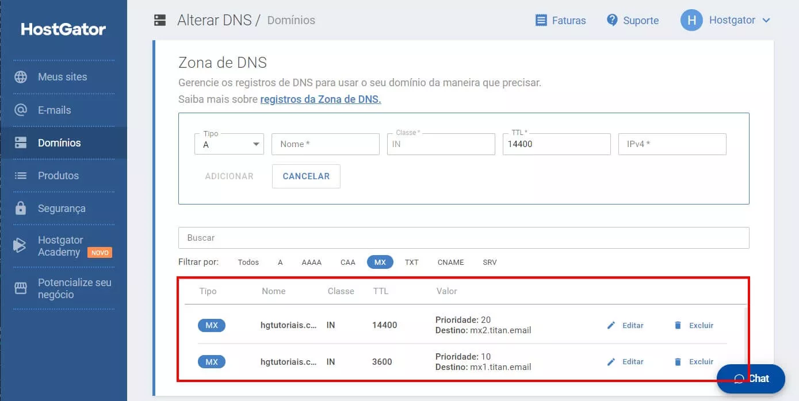Expand the Hostgator account menu chevron

coord(766,20)
